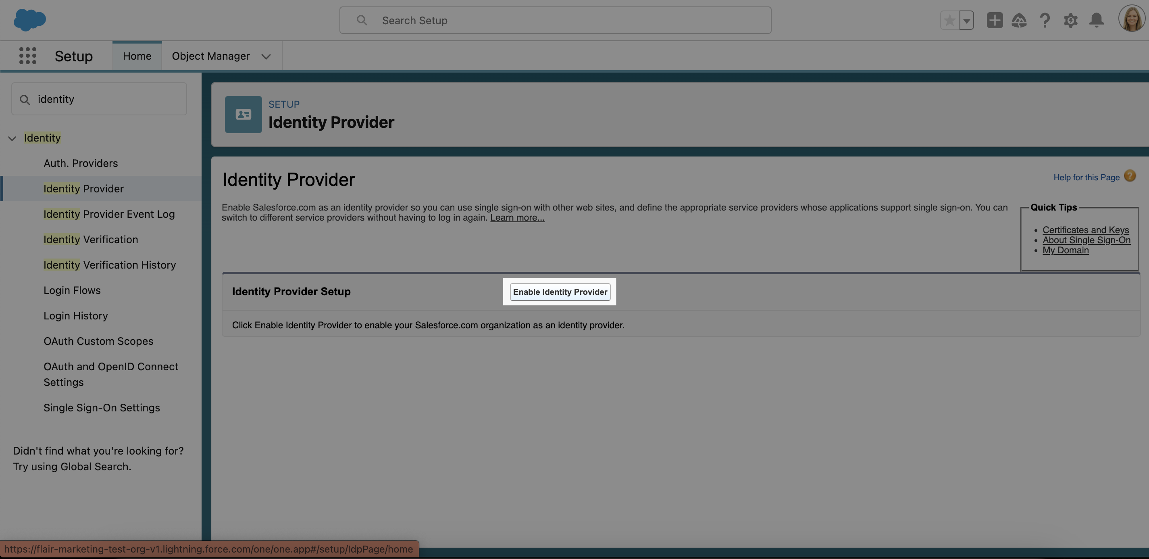Viewport: 1149px width, 559px height.
Task: Click the Enable Identity Provider button
Action: [x=559, y=292]
